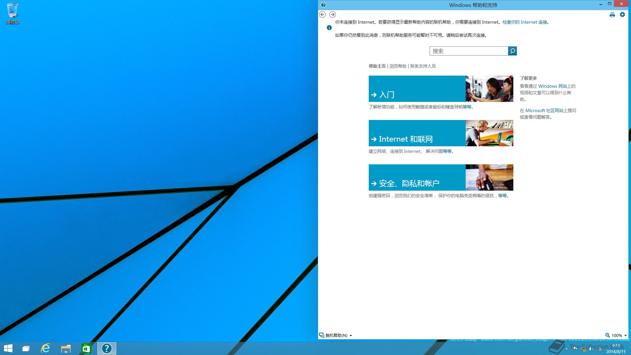Viewport: 631px width, 355px height.
Task: Expand the 脱机帮助(N) dropdown
Action: coord(351,336)
